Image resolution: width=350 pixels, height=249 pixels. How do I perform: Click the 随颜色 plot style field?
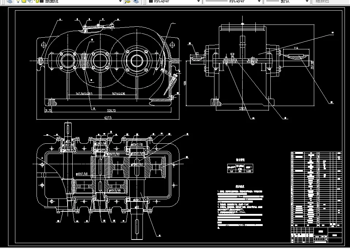coord(331,1)
